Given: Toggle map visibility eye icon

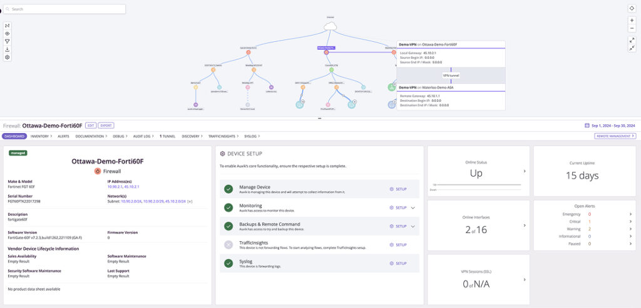Looking at the screenshot, I should pyautogui.click(x=8, y=34).
